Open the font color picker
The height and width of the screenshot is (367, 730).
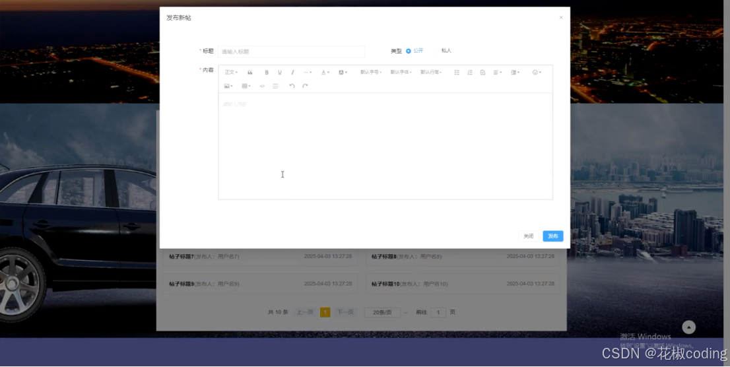325,72
